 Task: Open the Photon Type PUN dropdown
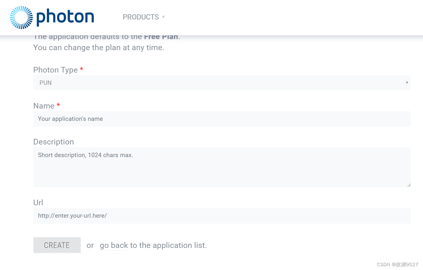coord(222,83)
